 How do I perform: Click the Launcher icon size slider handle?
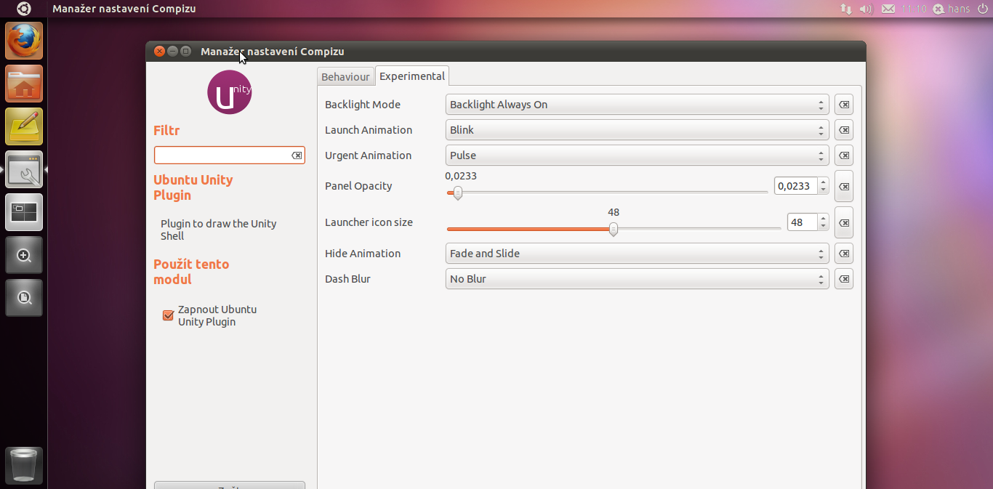pyautogui.click(x=614, y=230)
